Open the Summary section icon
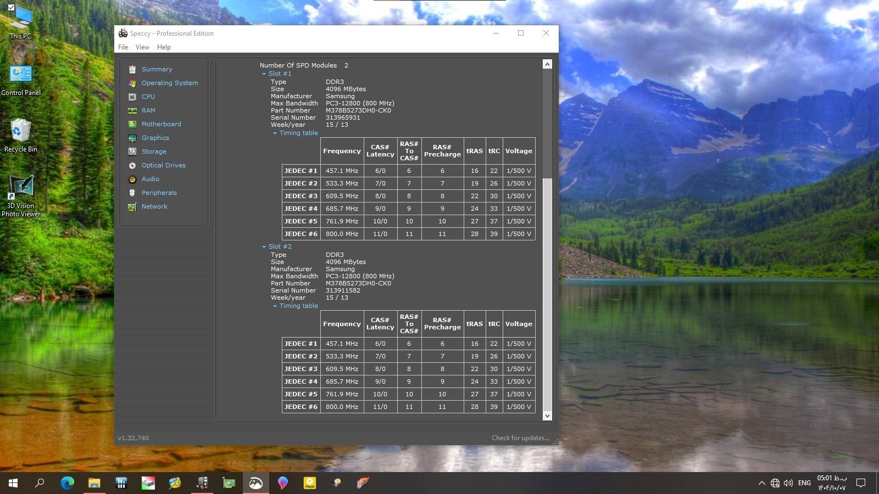This screenshot has height=494, width=879. (x=132, y=69)
